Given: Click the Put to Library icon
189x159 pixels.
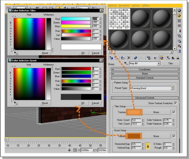Looking at the screenshot, I should pos(149,58).
